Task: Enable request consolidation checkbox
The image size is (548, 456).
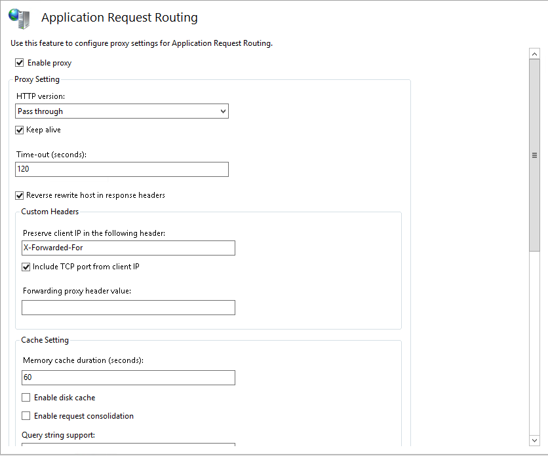Action: (x=26, y=415)
